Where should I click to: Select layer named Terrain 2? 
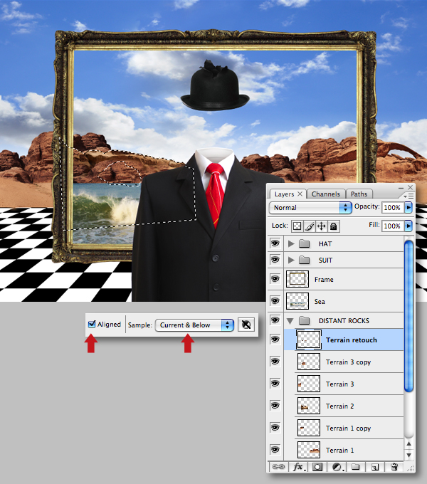pos(339,406)
